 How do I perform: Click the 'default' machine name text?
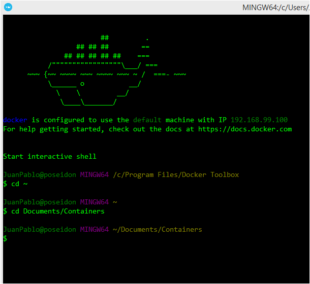point(147,120)
